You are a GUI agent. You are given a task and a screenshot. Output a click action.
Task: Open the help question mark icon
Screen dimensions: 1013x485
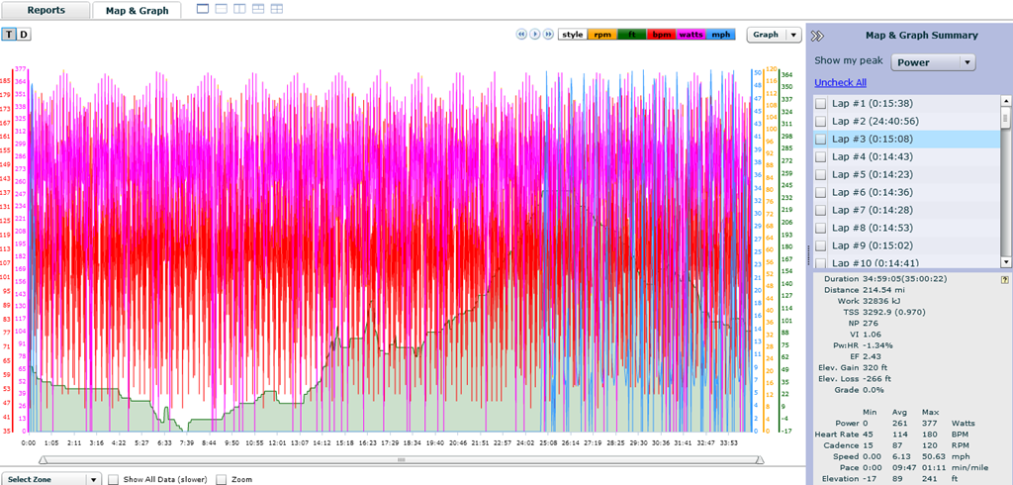tap(1005, 279)
